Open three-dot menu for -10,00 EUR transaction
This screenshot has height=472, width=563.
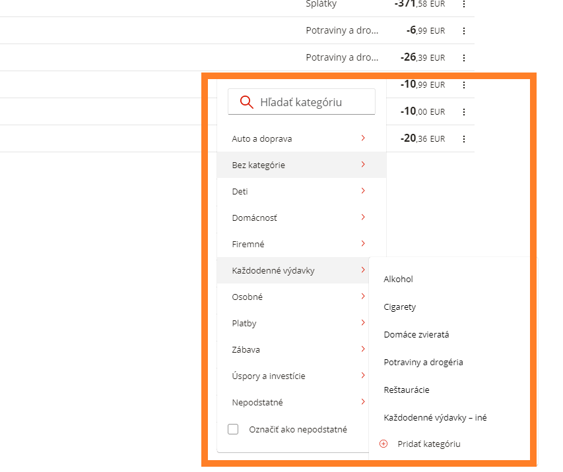(x=464, y=112)
